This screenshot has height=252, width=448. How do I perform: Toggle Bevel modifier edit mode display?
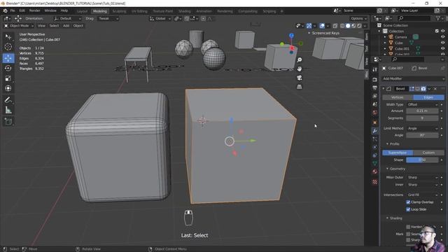[x=412, y=89]
